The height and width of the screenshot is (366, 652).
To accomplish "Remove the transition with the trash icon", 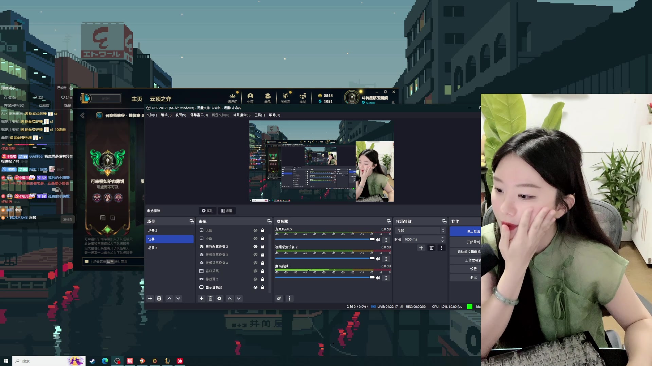I will [432, 248].
